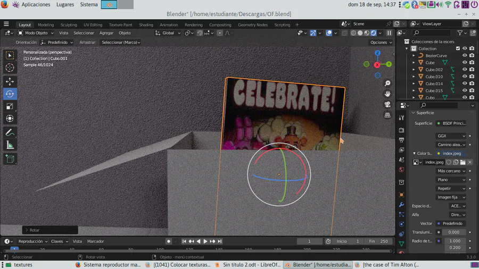The image size is (479, 269).
Task: Open the Agregar menu
Action: (x=106, y=33)
